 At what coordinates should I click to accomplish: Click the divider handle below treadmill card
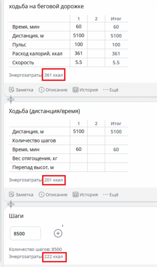11,99
